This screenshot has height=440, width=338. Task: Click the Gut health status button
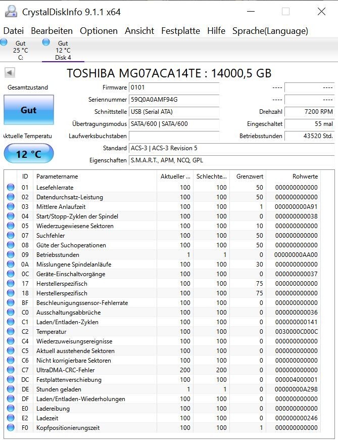(x=29, y=110)
